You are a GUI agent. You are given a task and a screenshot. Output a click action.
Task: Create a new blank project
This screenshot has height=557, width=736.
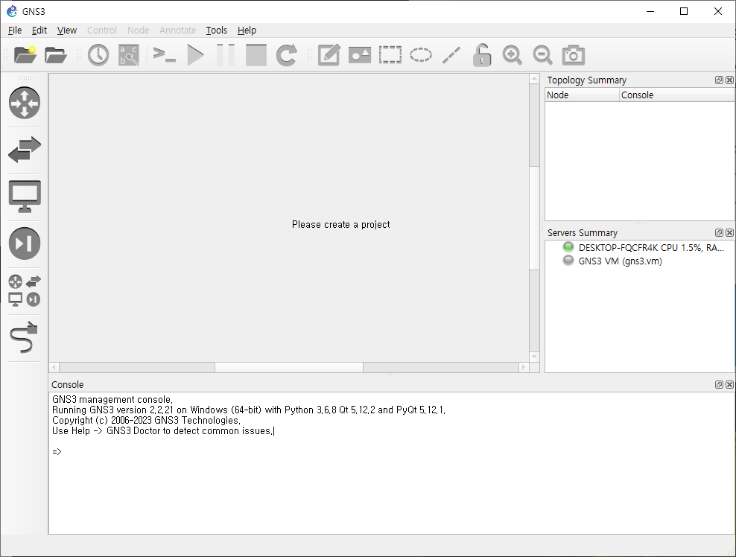pyautogui.click(x=25, y=55)
